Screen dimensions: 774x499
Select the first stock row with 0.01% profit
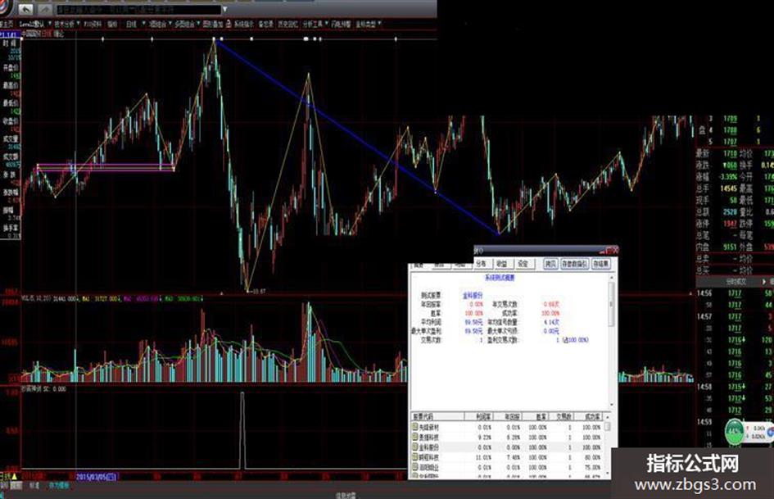(507, 428)
